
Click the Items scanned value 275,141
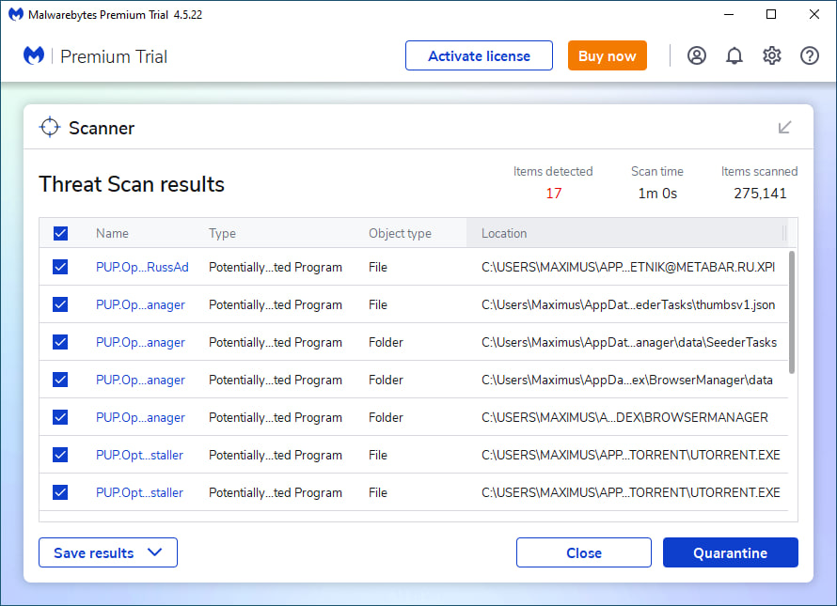[x=760, y=194]
